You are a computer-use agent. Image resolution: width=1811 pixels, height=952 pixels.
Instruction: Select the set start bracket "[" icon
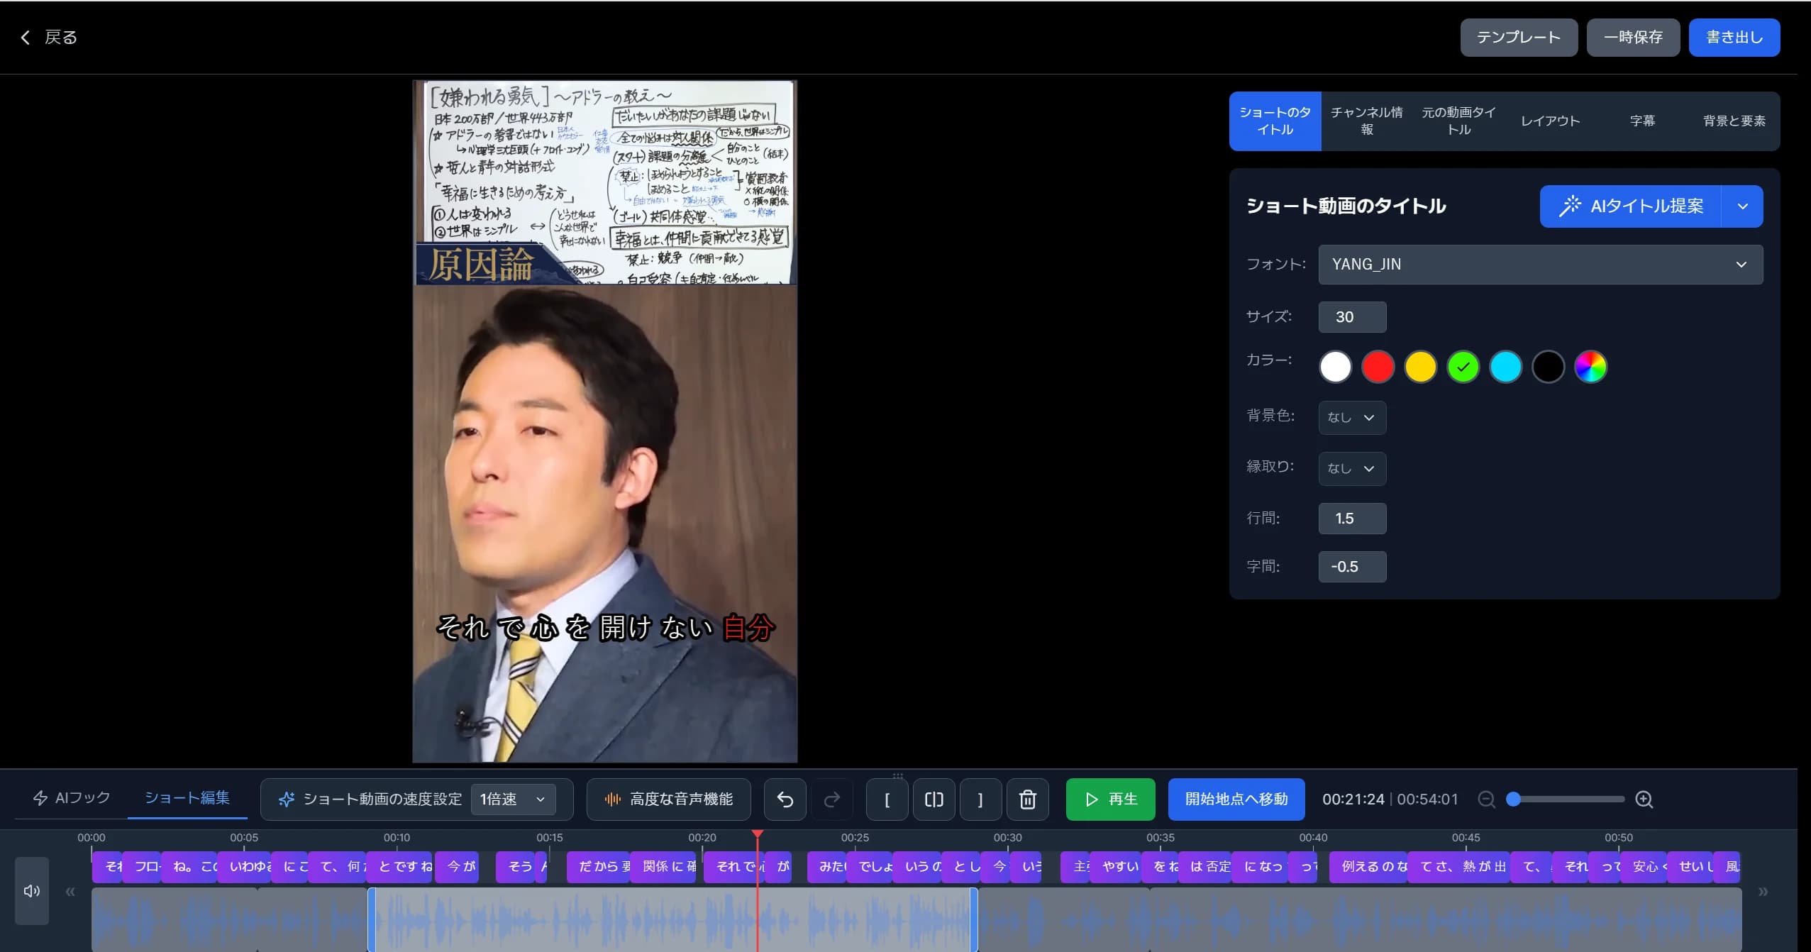(887, 799)
